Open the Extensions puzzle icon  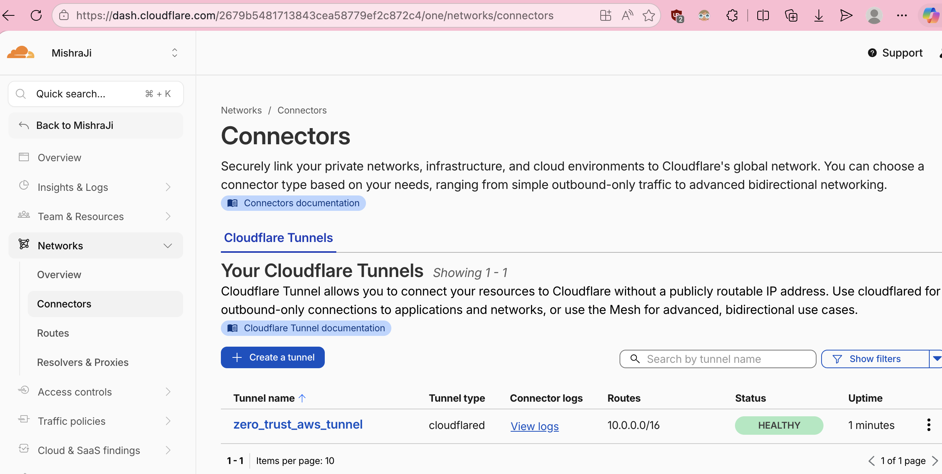tap(732, 15)
